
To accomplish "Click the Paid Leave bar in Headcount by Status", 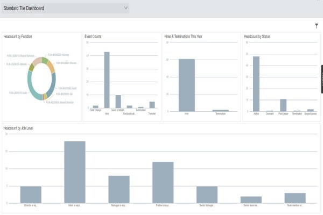I will pos(283,105).
